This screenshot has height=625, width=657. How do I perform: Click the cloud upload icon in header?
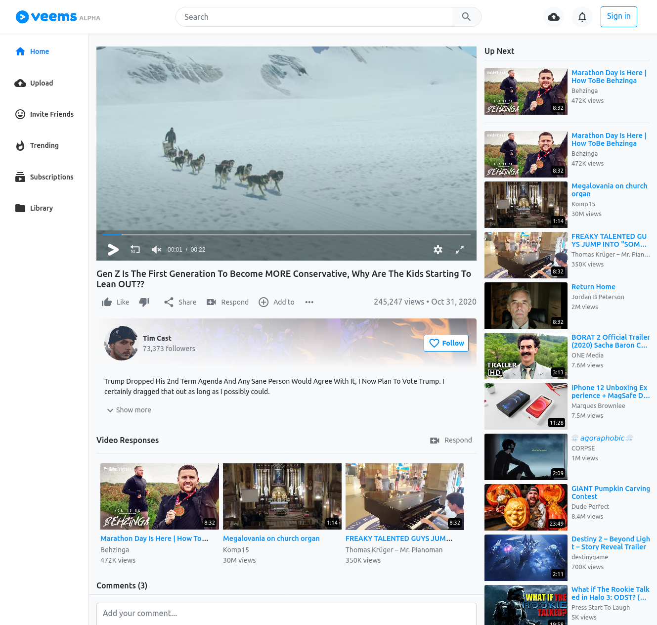pos(554,17)
